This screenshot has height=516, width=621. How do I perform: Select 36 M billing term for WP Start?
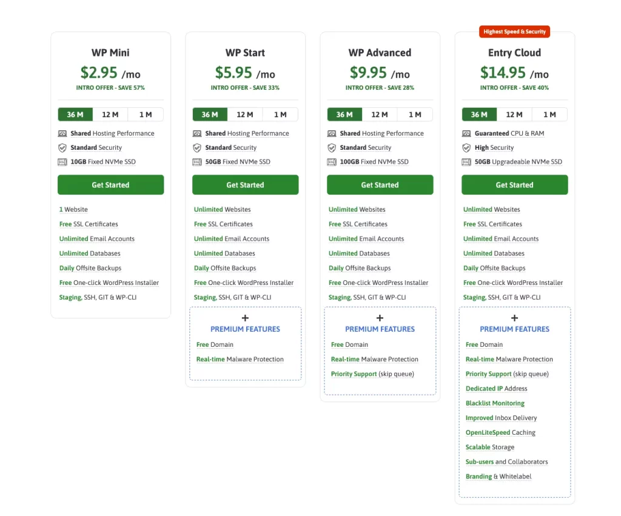[210, 115]
